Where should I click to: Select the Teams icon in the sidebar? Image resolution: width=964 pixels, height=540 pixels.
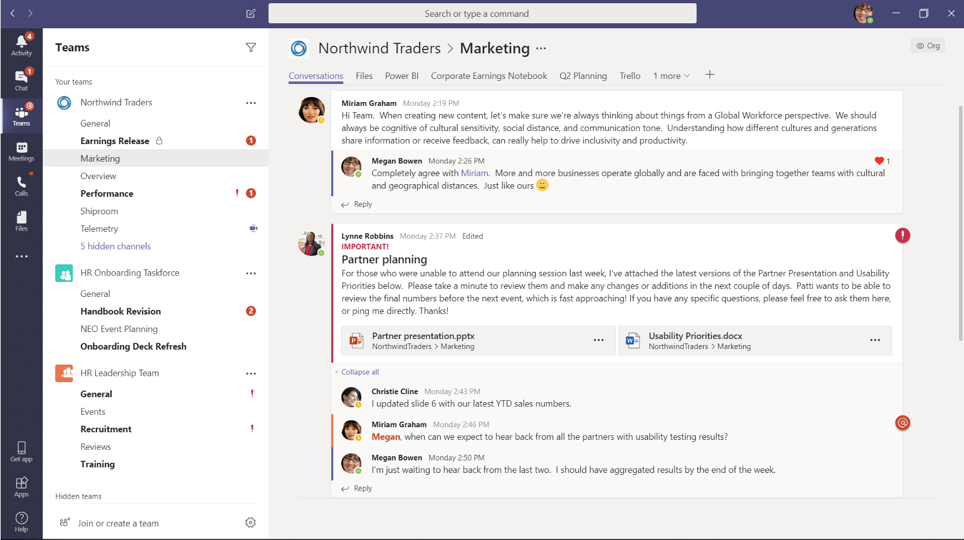pos(21,115)
